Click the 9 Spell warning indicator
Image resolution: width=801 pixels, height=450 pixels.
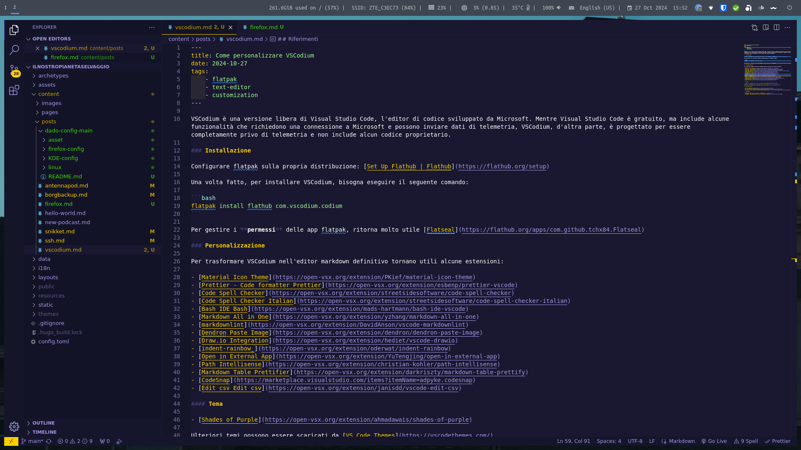click(x=746, y=441)
